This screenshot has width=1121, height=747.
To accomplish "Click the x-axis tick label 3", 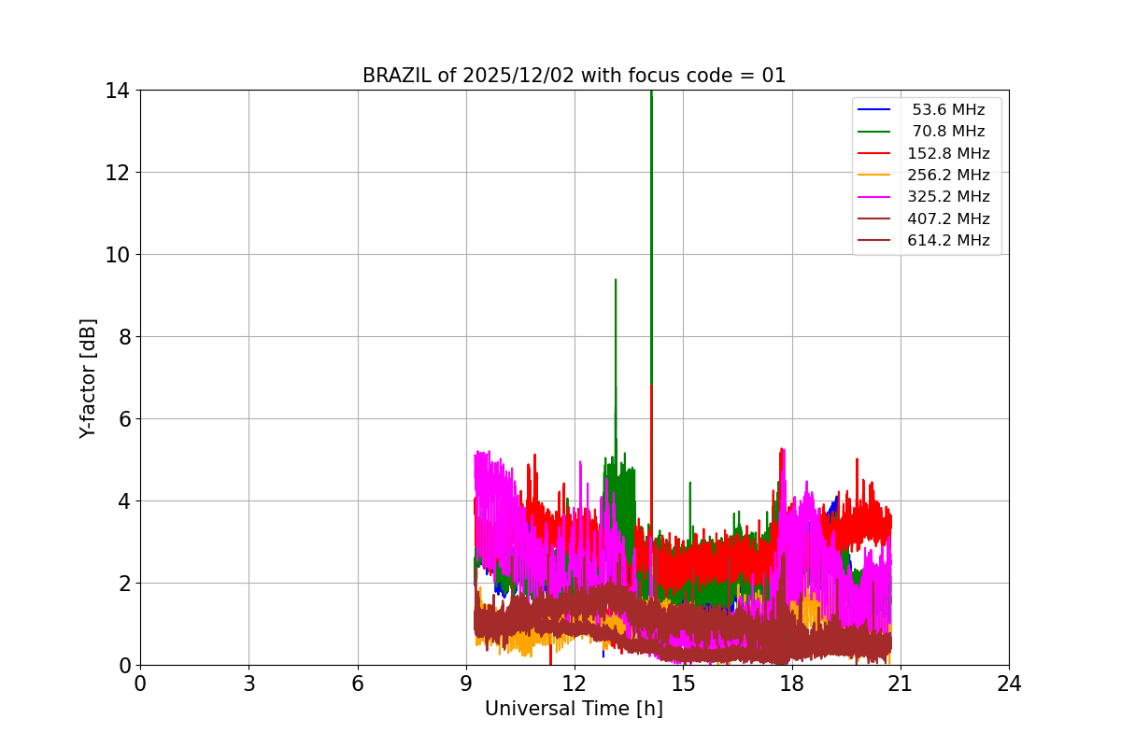I will click(248, 684).
